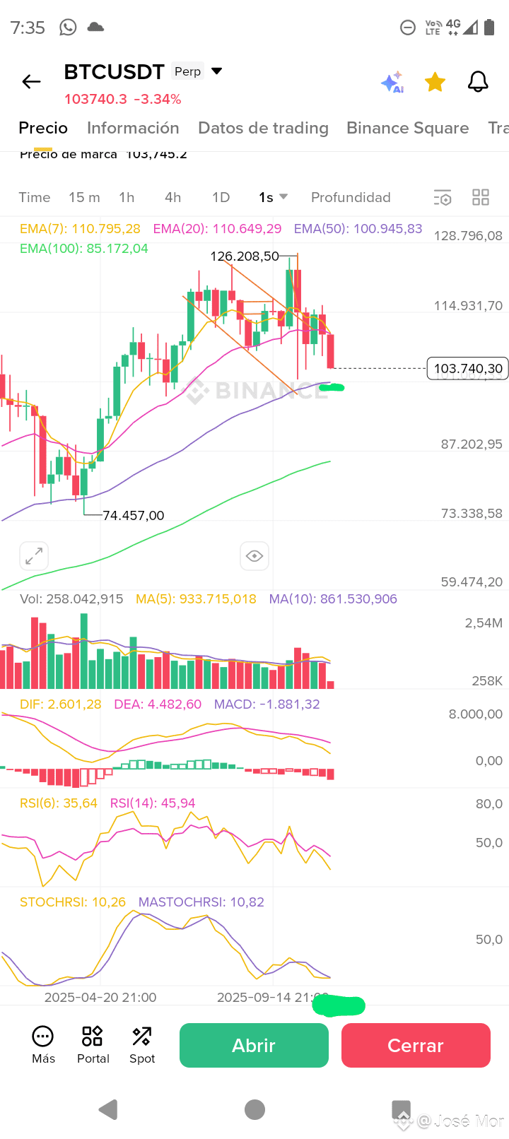Tap the RSI(14): 45,94 label

(153, 803)
